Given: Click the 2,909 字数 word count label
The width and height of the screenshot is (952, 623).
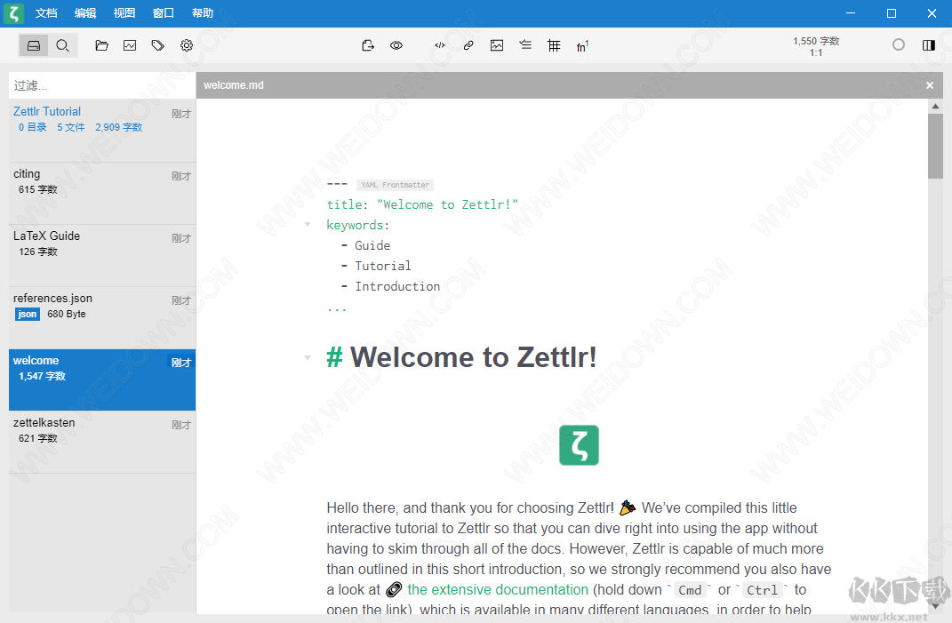Looking at the screenshot, I should pos(118,127).
